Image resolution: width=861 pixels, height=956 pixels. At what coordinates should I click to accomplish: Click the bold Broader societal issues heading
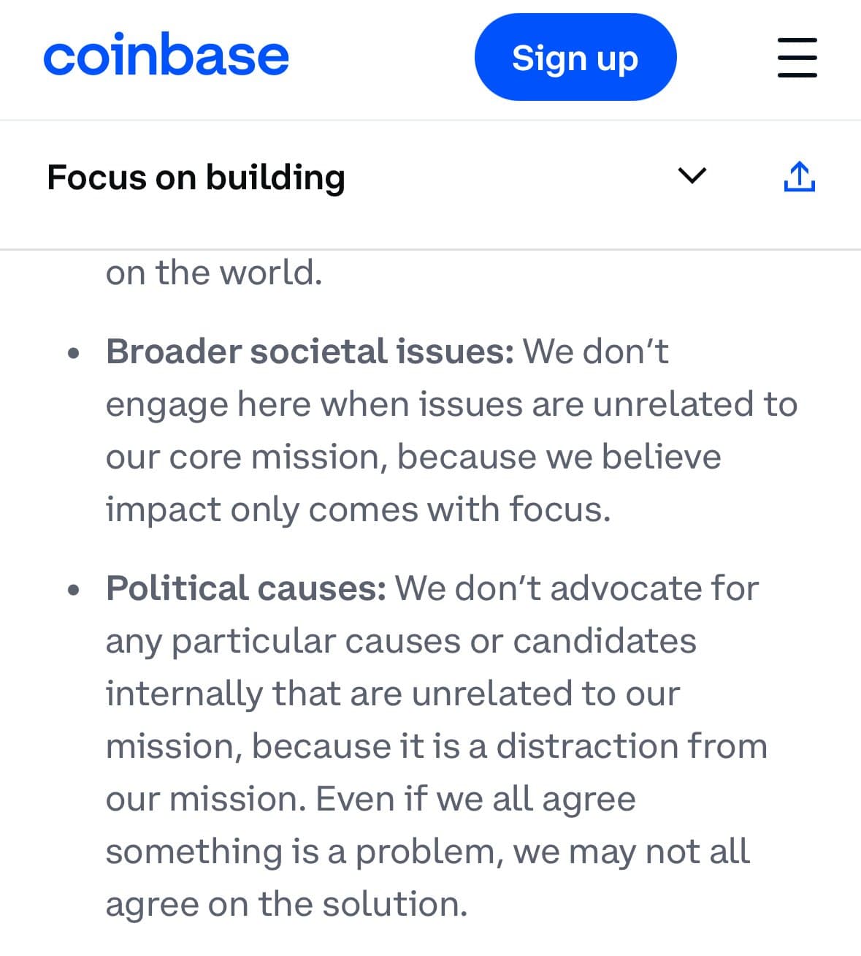310,352
